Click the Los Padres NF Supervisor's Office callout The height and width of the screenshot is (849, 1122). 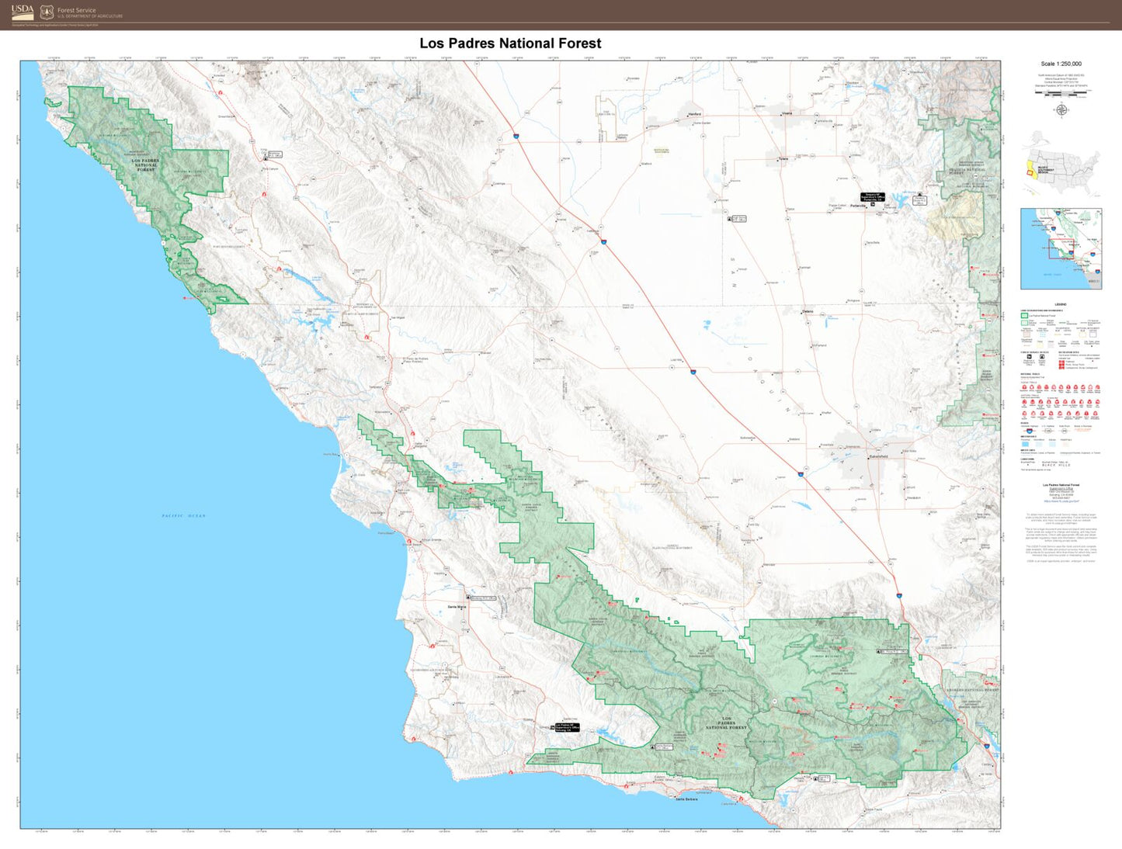click(568, 727)
